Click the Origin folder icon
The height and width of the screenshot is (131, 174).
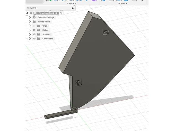[39, 26]
